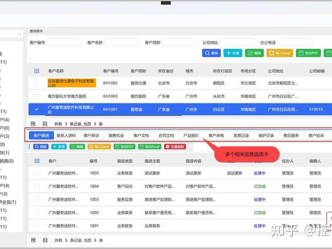Open the 客户拜访 tab
The height and width of the screenshot is (249, 332).
pyautogui.click(x=91, y=135)
